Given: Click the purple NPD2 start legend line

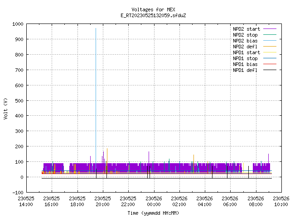Looking at the screenshot, I should [270, 29].
